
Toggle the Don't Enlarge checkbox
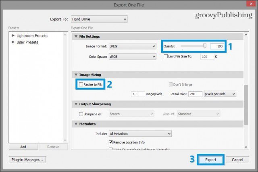click(x=171, y=84)
